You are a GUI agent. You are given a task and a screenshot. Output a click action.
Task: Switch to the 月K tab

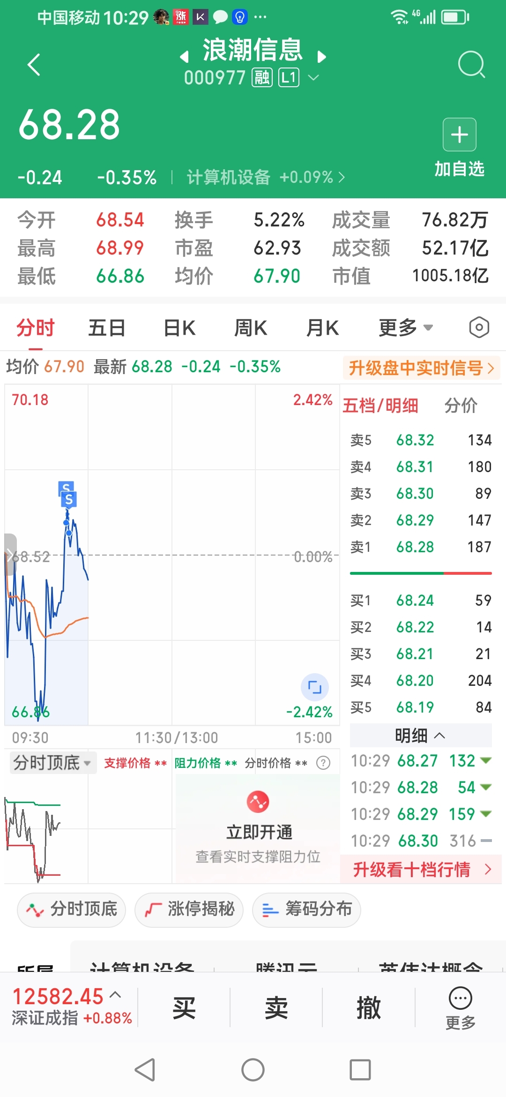pos(322,327)
